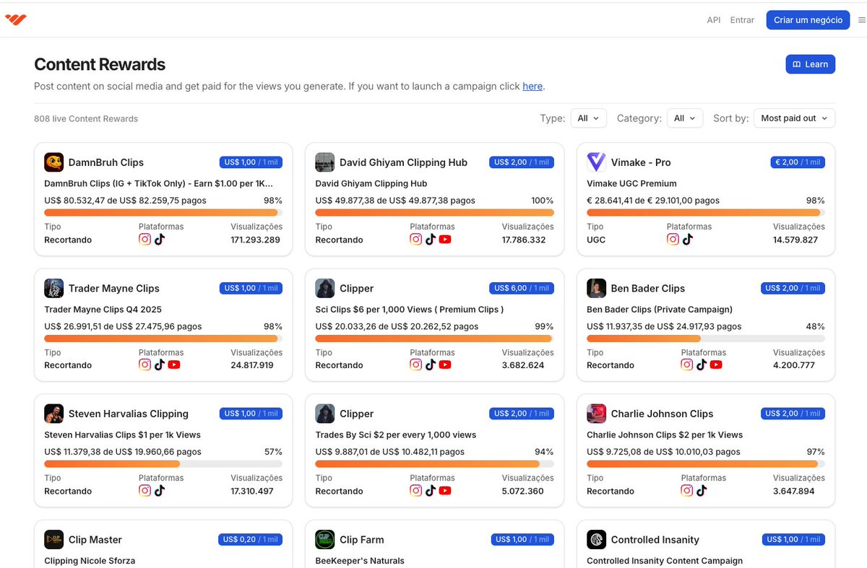Open the Sort by Most paid out dropdown

pyautogui.click(x=794, y=118)
